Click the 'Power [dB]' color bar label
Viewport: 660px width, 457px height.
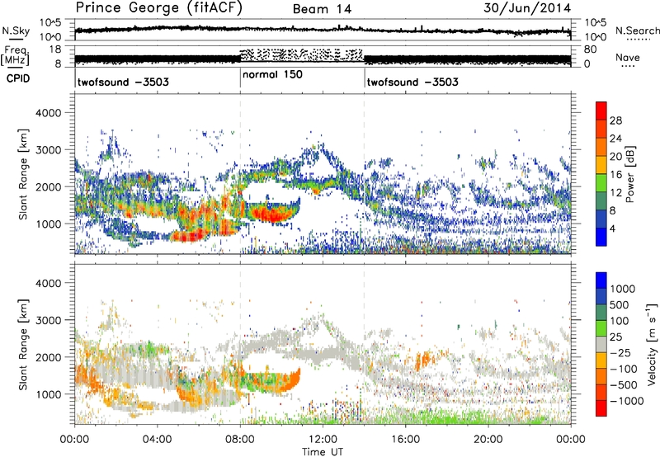tap(629, 174)
